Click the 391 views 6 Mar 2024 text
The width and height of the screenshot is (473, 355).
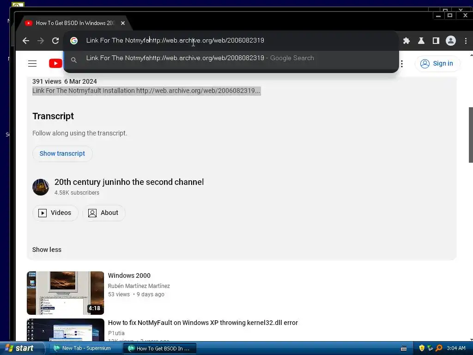(x=65, y=81)
